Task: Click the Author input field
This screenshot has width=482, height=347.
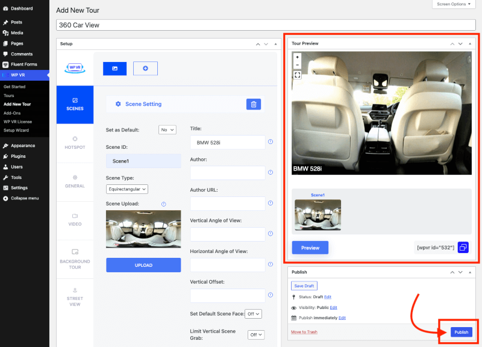Action: (x=228, y=173)
